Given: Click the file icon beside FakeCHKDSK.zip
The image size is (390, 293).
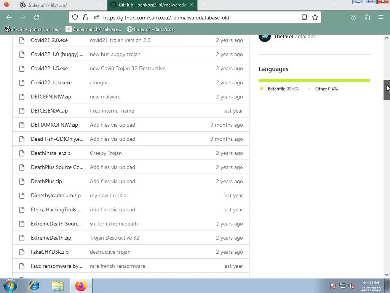Looking at the screenshot, I should tap(22, 252).
